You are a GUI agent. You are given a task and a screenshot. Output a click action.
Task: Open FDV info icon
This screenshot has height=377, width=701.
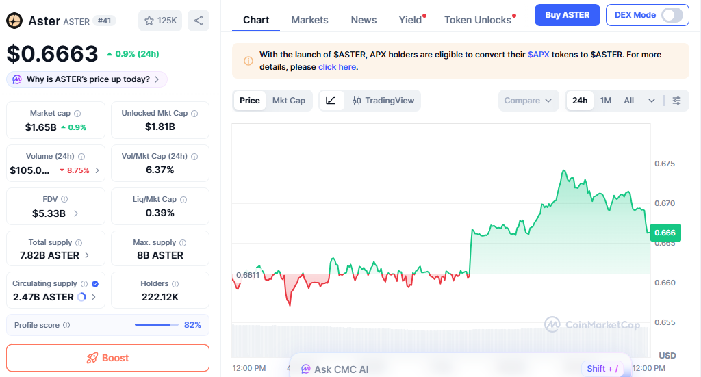(64, 199)
